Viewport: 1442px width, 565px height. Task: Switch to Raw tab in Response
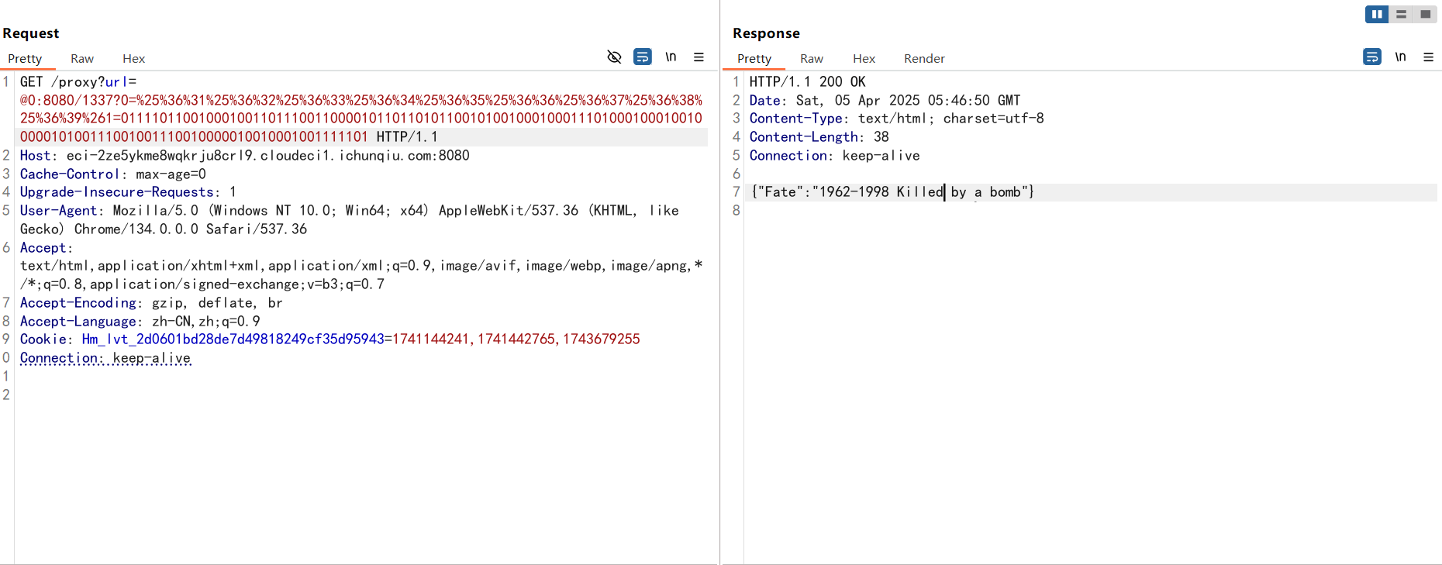(x=812, y=59)
